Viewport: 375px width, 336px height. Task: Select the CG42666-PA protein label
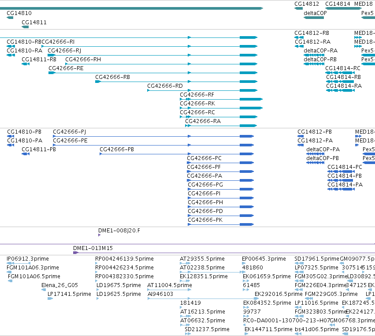pos(204,176)
